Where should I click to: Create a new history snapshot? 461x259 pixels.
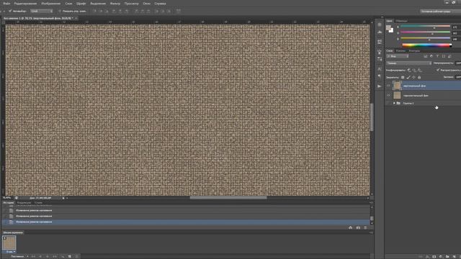click(358, 227)
